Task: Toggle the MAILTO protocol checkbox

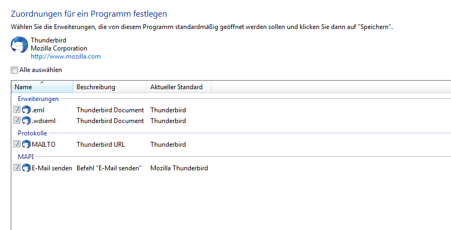Action: (x=17, y=144)
